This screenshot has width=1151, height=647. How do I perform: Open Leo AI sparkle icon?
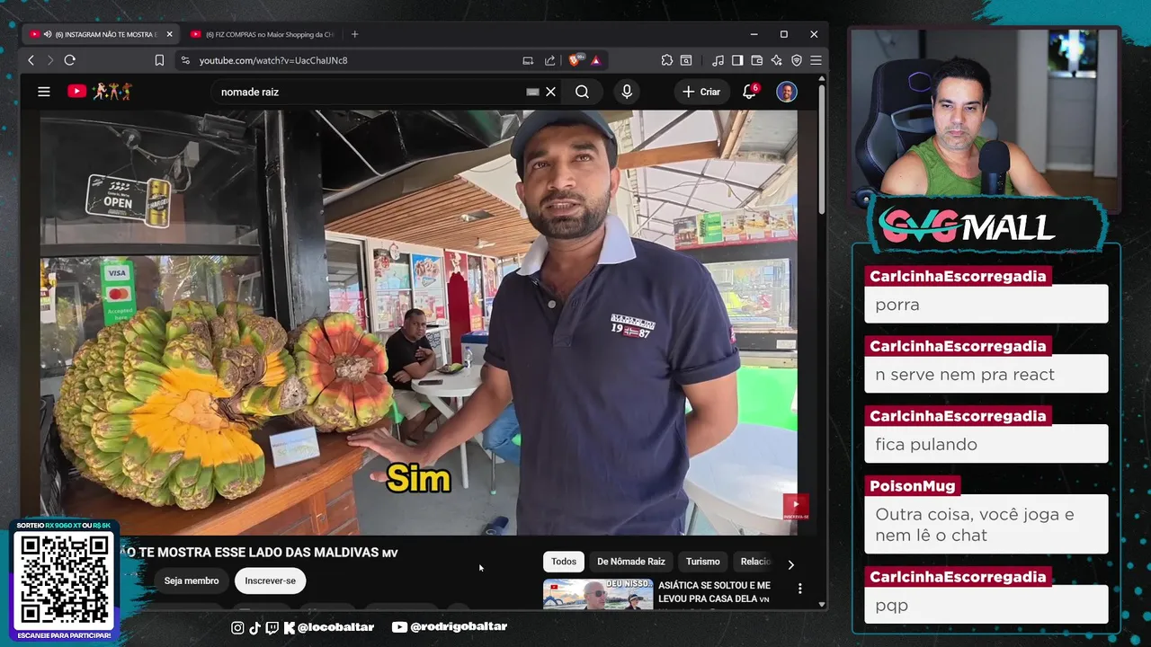(777, 60)
